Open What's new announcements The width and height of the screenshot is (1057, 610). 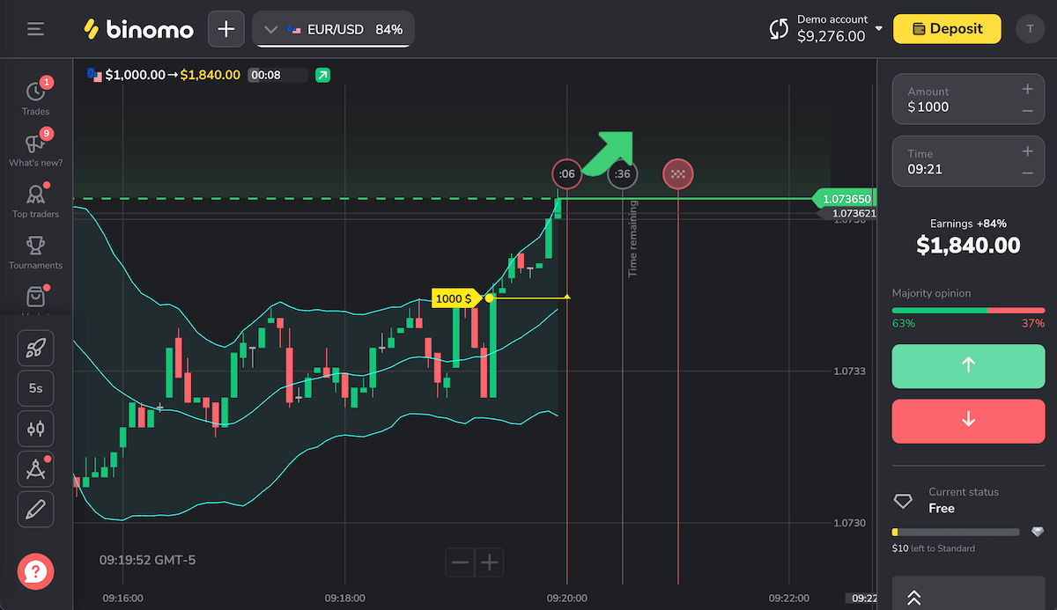[x=36, y=148]
